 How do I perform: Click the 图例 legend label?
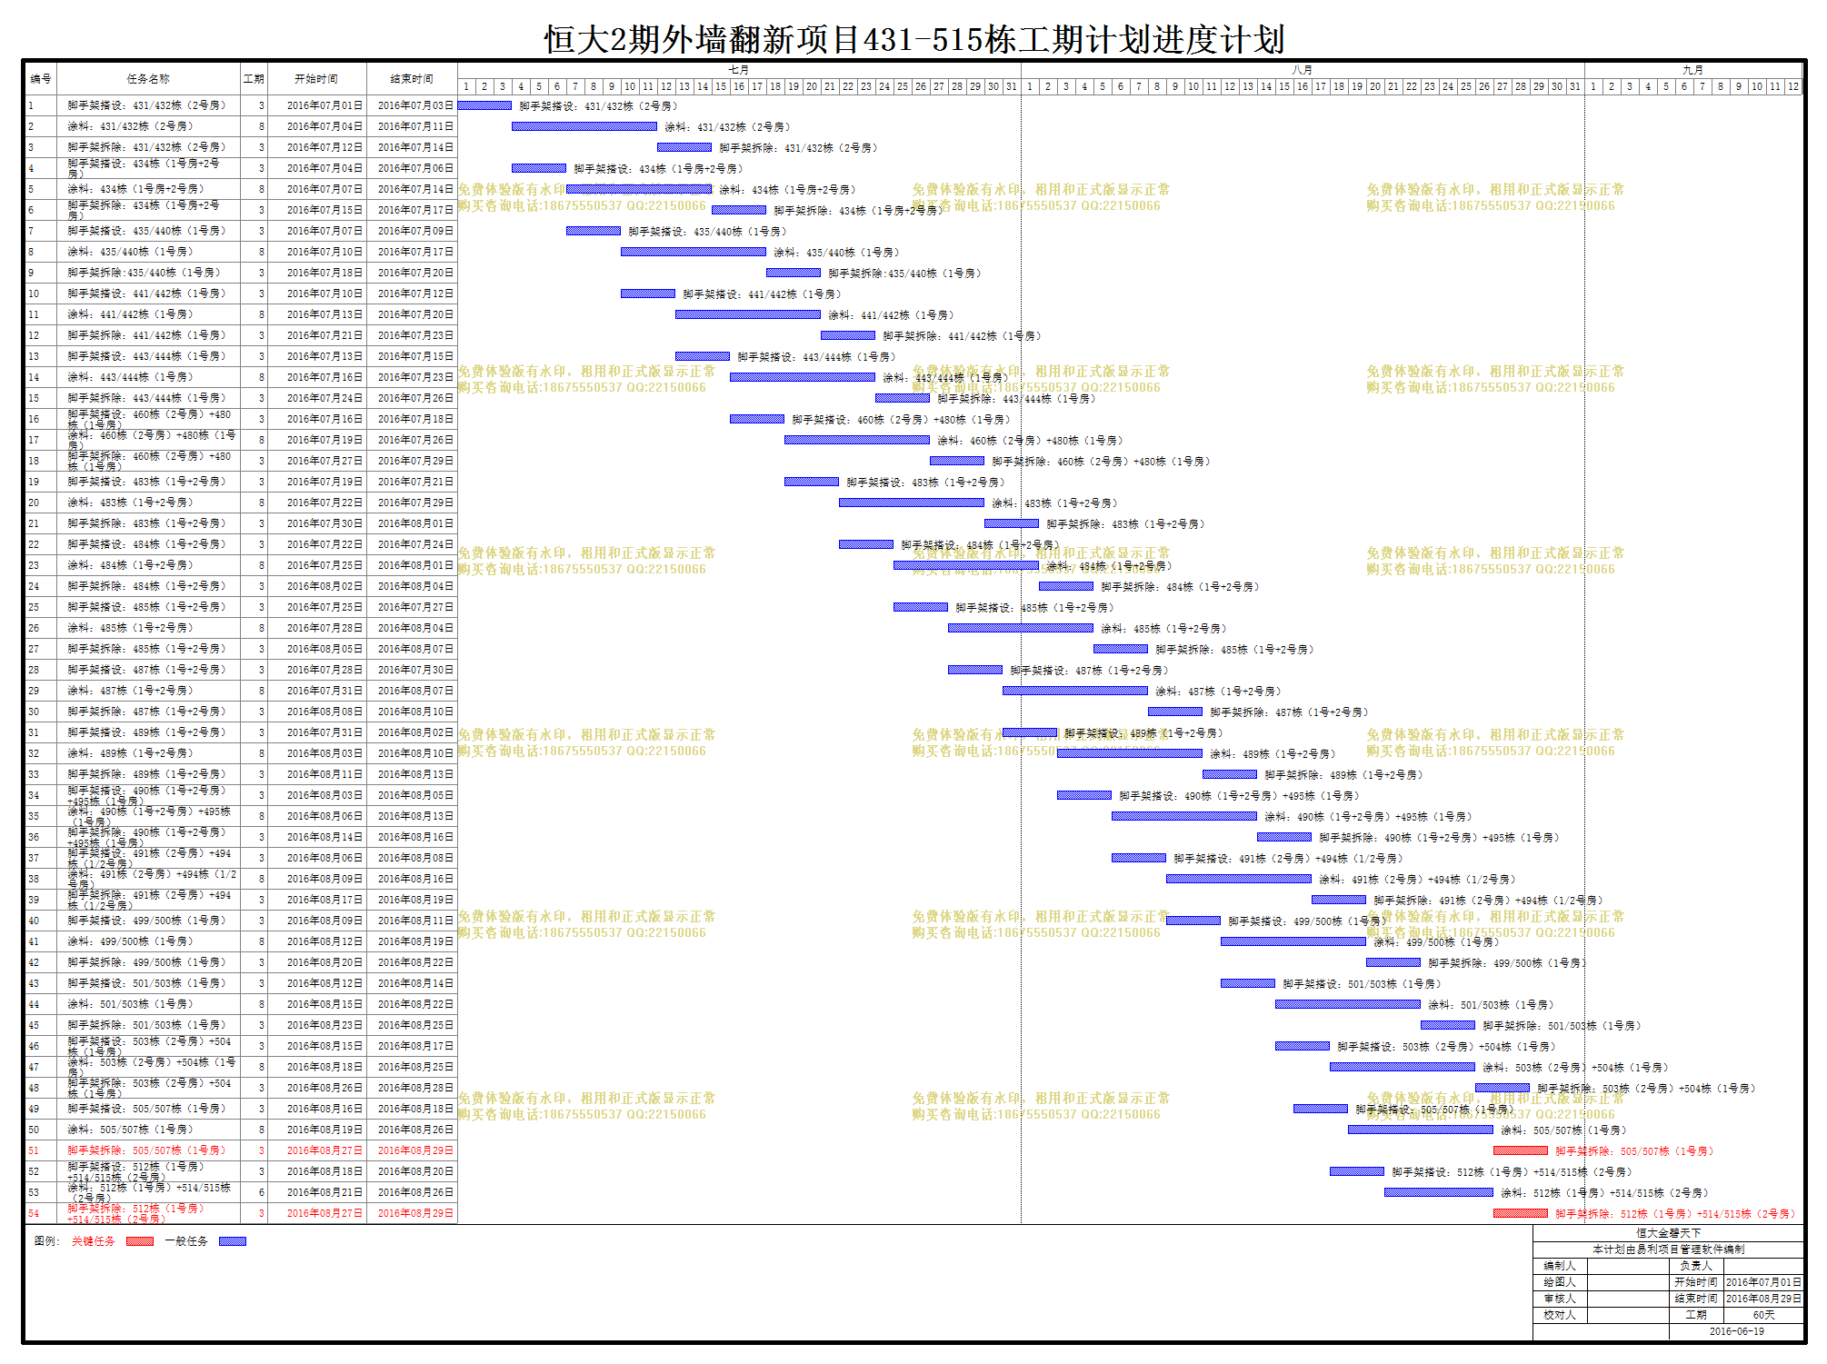point(46,1241)
